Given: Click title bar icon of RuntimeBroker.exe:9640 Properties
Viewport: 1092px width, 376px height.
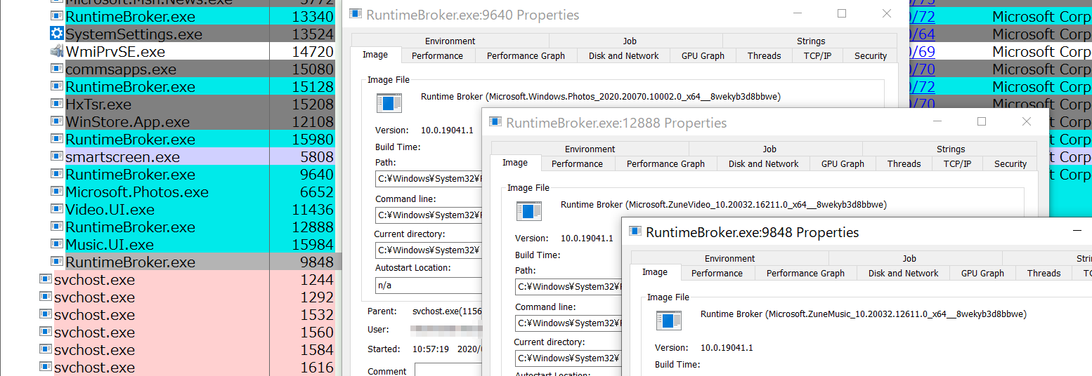Looking at the screenshot, I should [356, 14].
